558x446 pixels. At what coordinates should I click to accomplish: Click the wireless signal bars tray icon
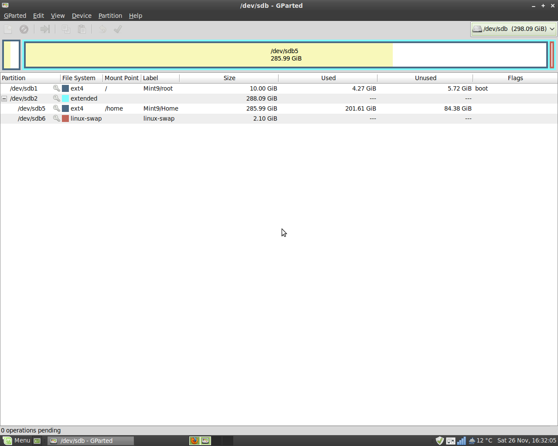tap(461, 440)
